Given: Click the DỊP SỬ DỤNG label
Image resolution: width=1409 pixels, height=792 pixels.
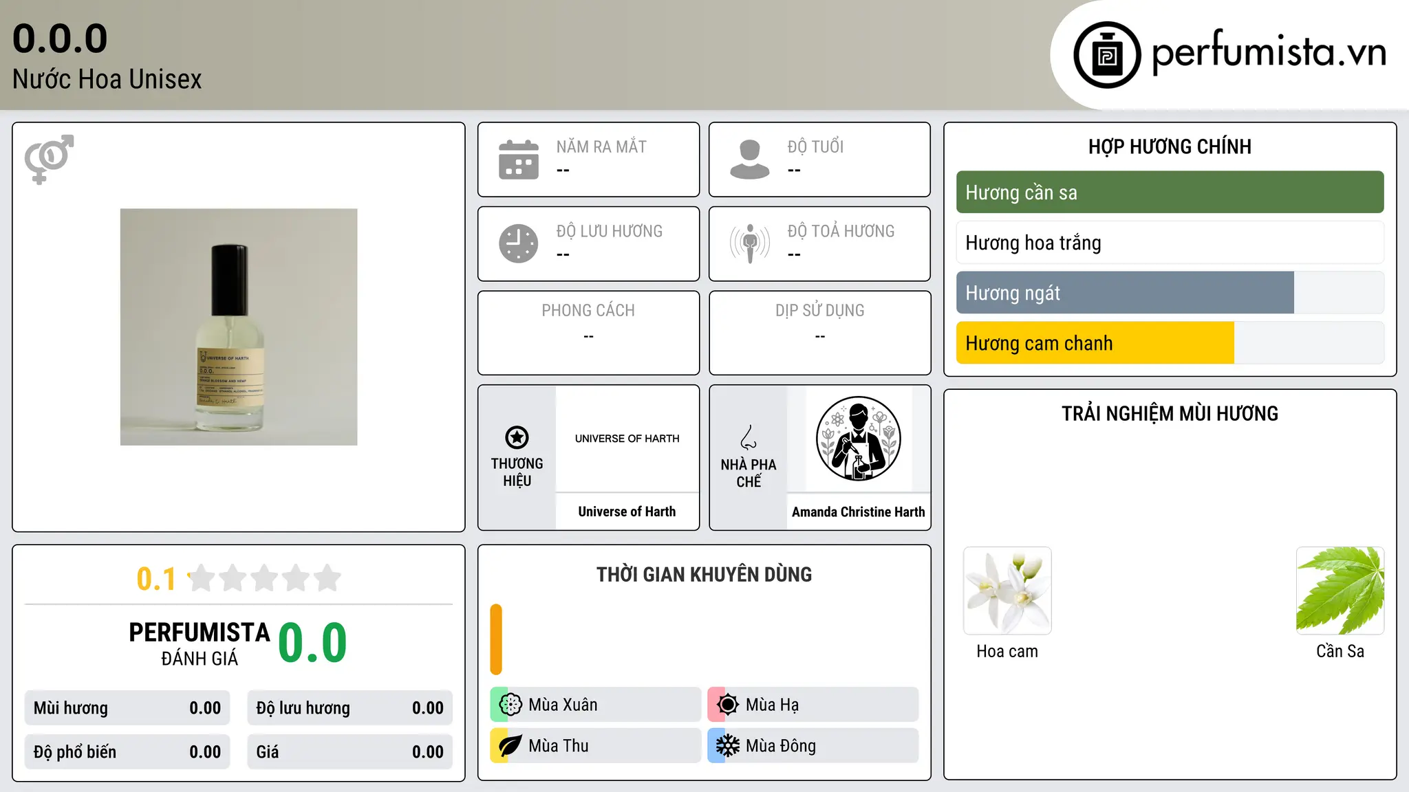Looking at the screenshot, I should [x=819, y=311].
